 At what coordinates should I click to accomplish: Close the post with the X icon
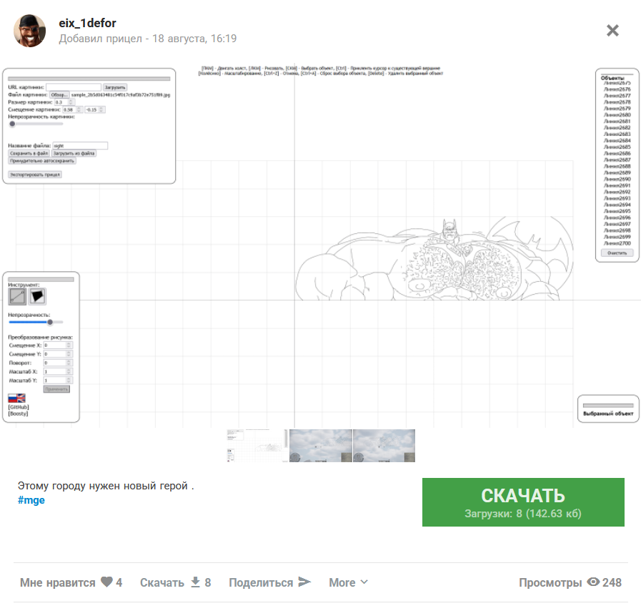coord(612,30)
